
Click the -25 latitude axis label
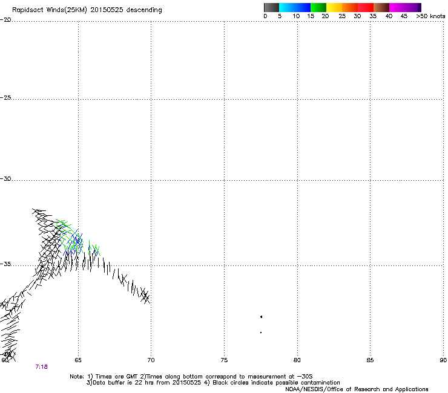click(x=5, y=98)
